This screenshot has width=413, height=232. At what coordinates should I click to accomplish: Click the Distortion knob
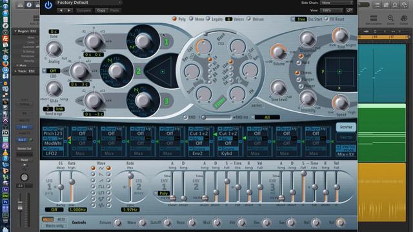pos(307,39)
